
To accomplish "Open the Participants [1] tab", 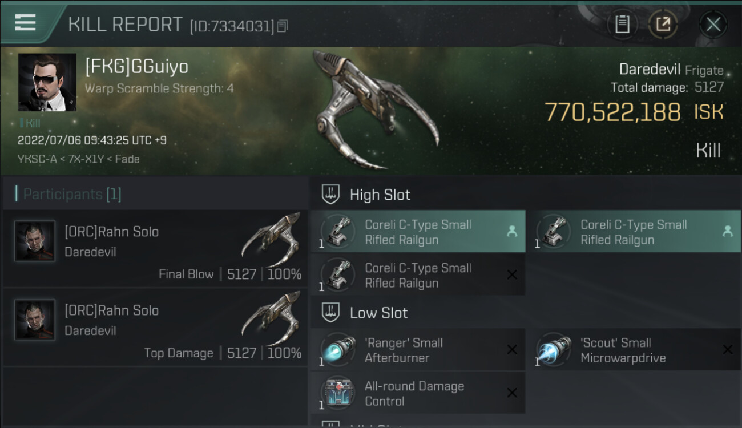I will [x=72, y=195].
